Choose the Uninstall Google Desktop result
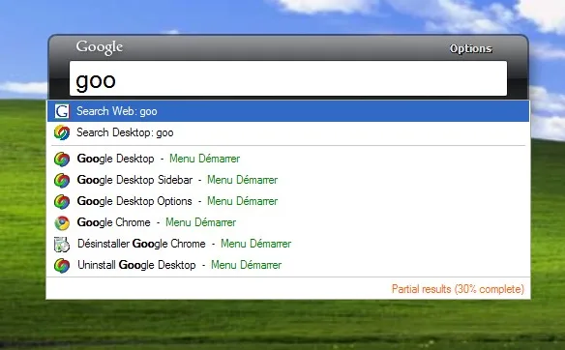 point(288,265)
